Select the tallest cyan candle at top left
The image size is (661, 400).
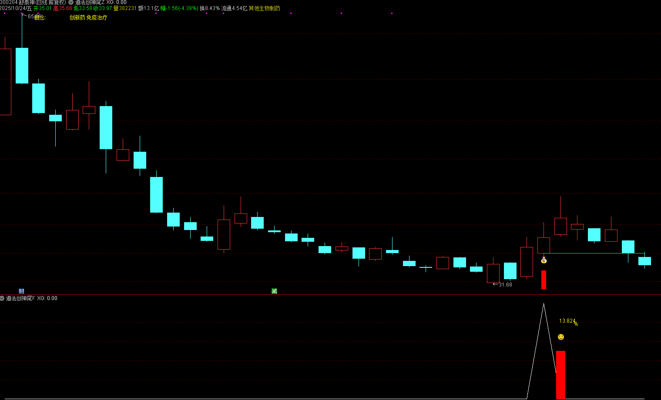(x=22, y=65)
